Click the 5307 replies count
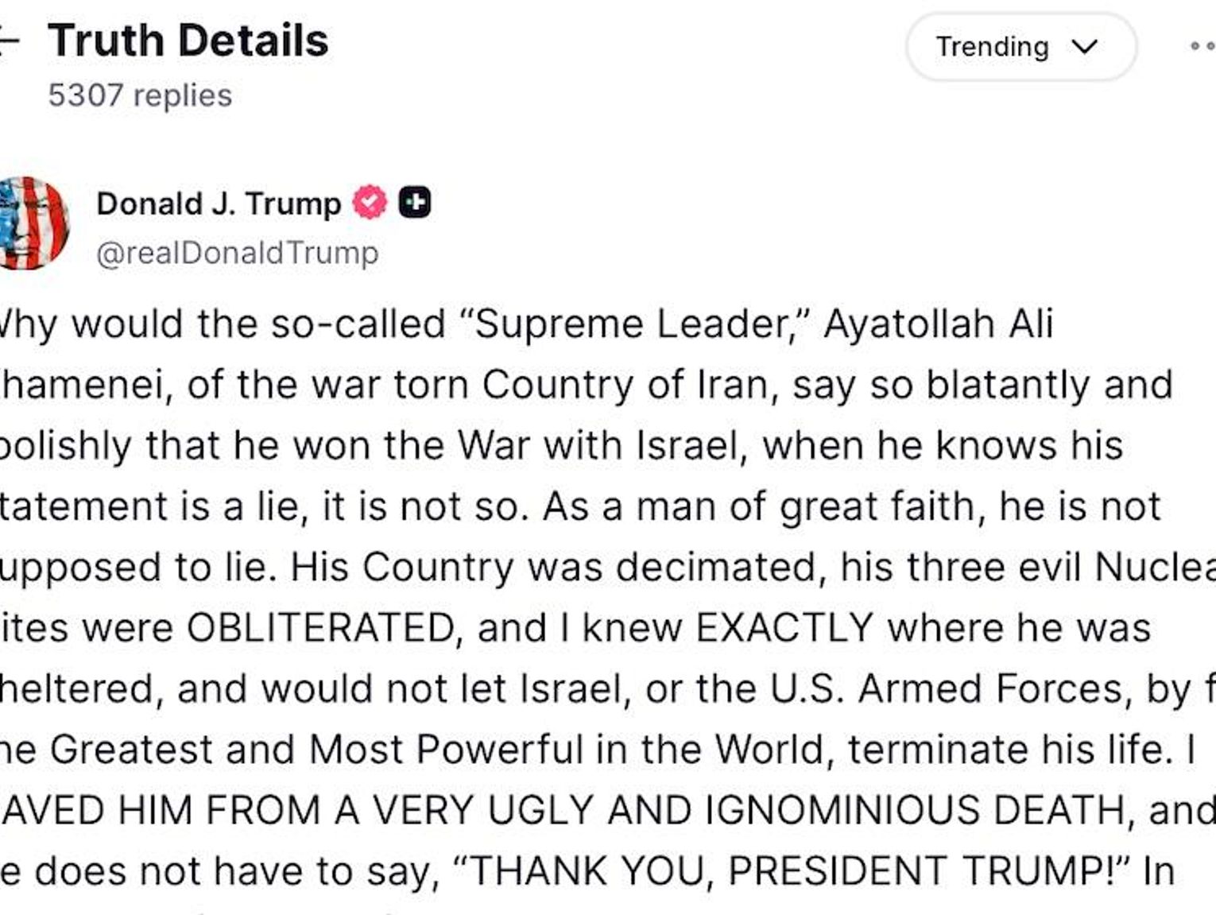Viewport: 1216px width, 915px height. pyautogui.click(x=140, y=95)
